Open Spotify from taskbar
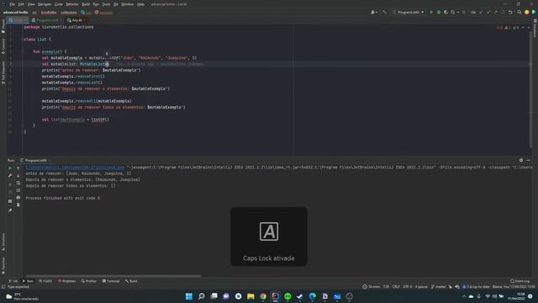Screen dimensions: 538x303 (x=287, y=296)
